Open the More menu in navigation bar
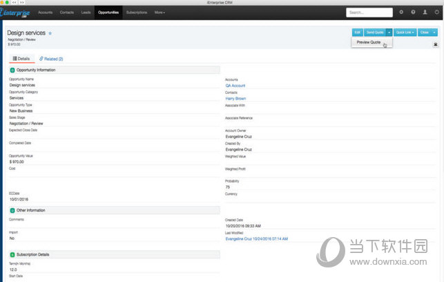Screen dimensions: 444x282 click(x=160, y=12)
